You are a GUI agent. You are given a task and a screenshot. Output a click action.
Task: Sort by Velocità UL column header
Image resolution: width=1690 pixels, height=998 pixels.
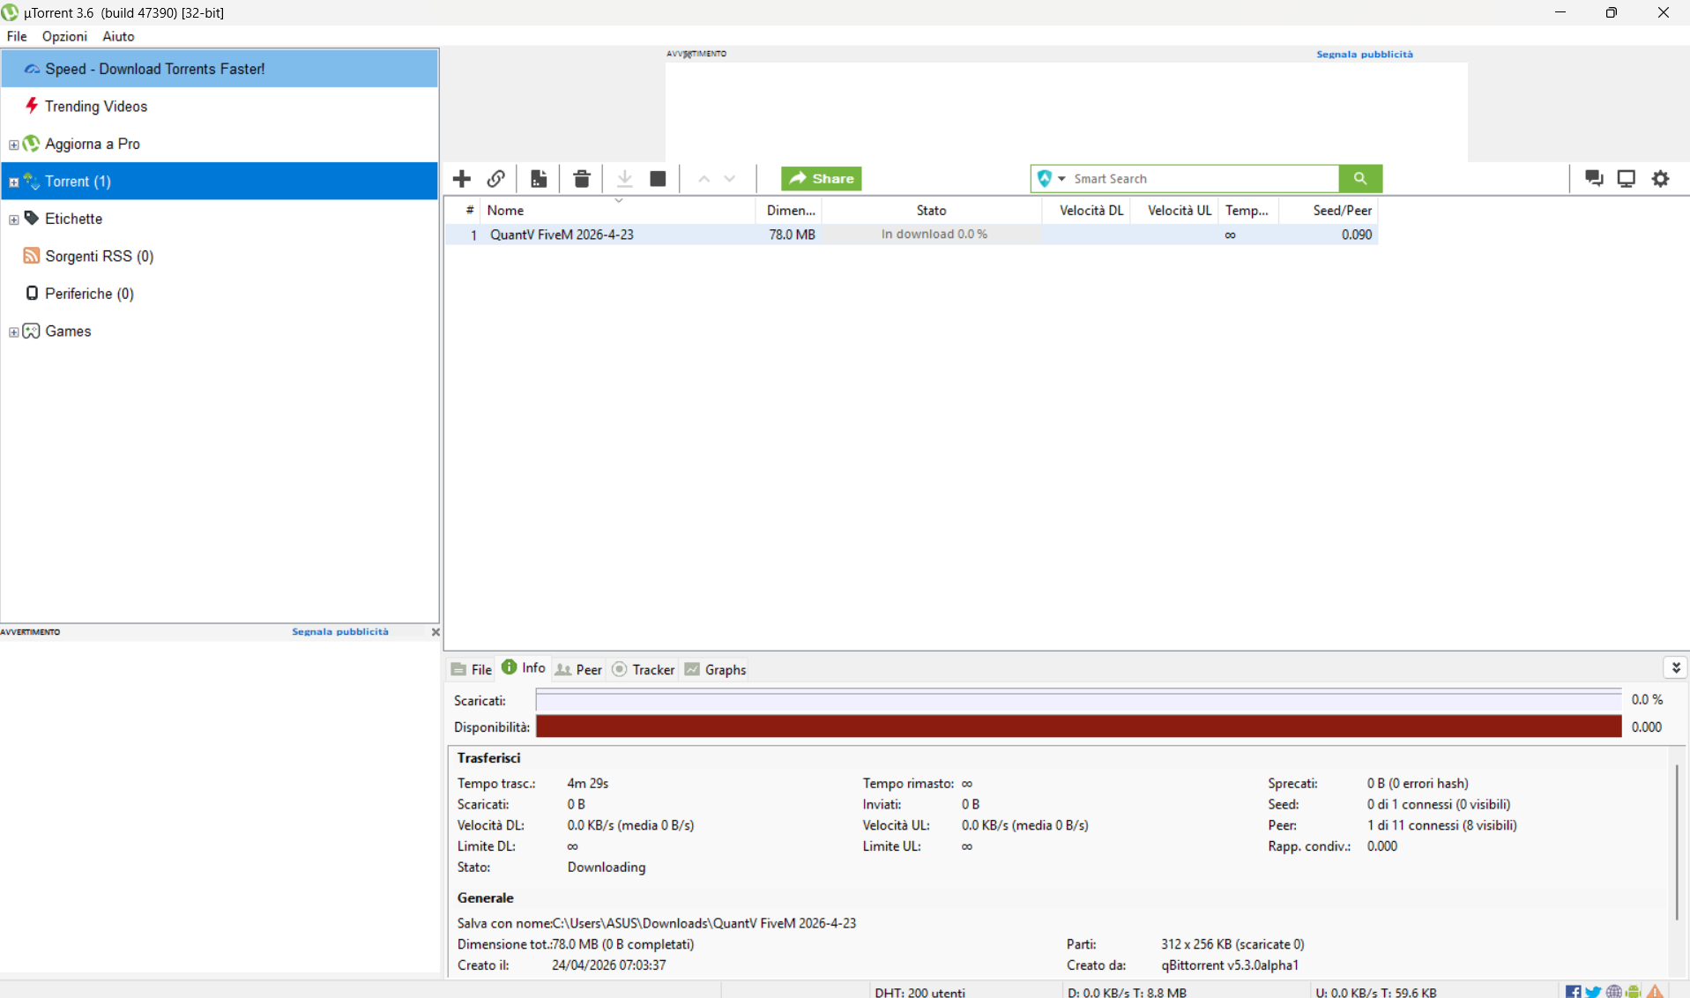tap(1174, 210)
